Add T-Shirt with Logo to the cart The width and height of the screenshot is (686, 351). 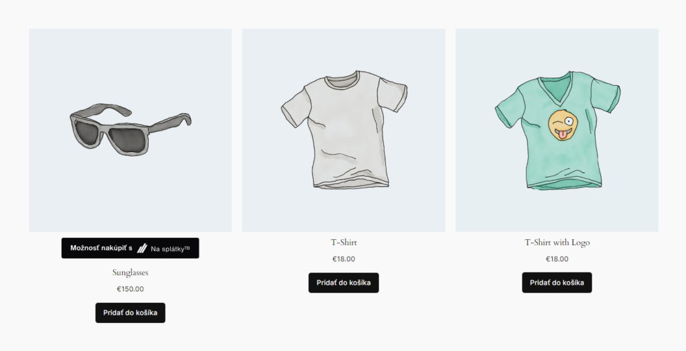click(x=557, y=283)
